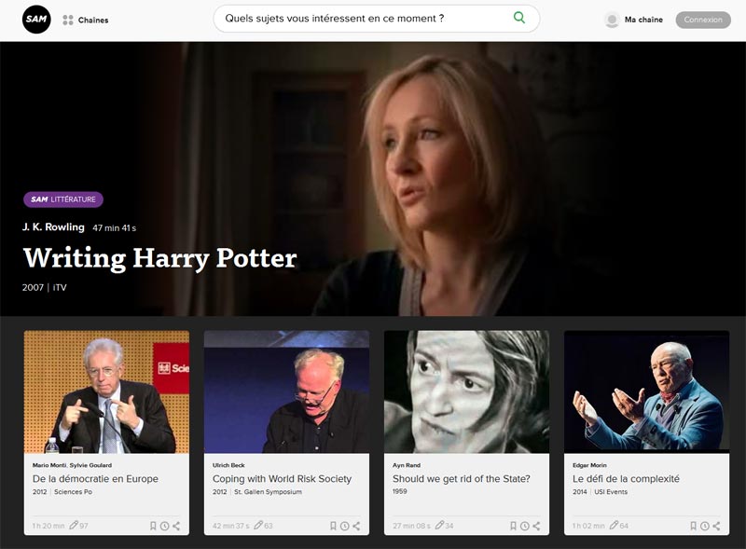Open the Writing Harry Potter headline
Screen dimensions: 746x549
tap(159, 258)
